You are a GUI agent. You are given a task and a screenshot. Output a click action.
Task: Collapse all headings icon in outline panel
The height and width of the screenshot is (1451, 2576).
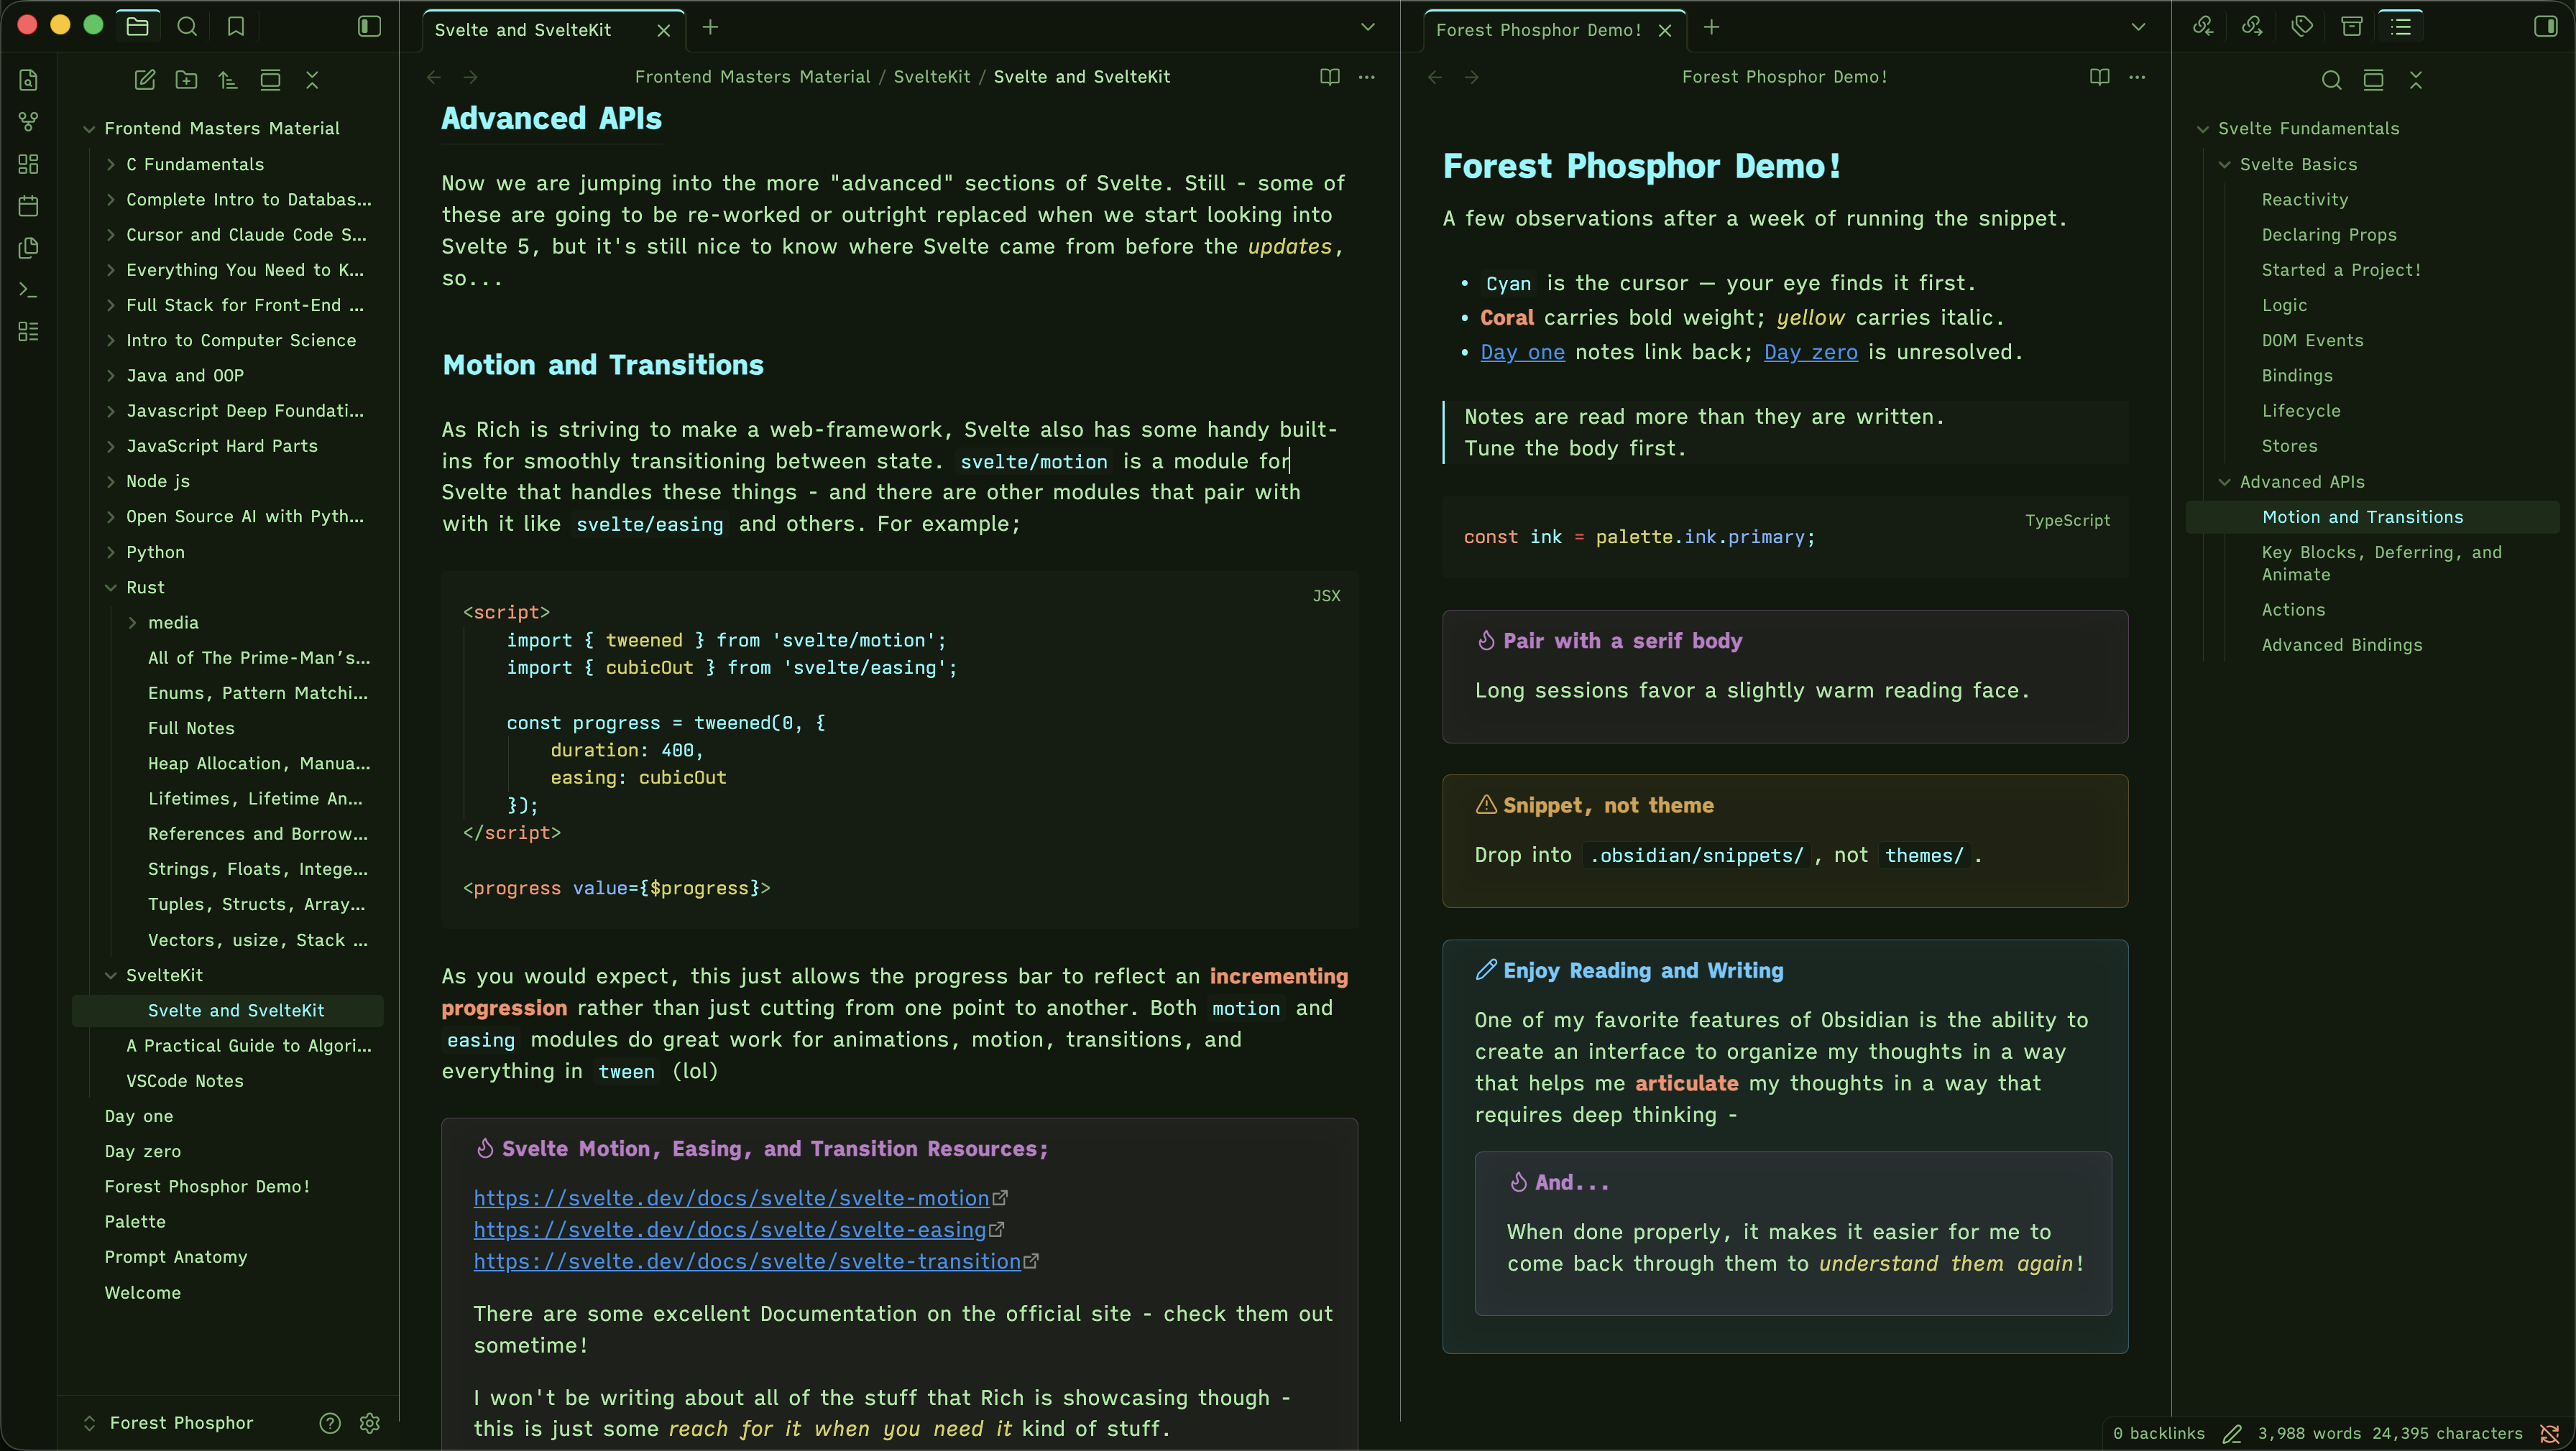(2416, 80)
